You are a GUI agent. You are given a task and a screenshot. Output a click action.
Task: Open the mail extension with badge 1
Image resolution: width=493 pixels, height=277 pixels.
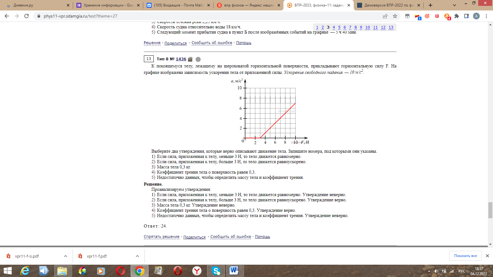[x=418, y=17]
